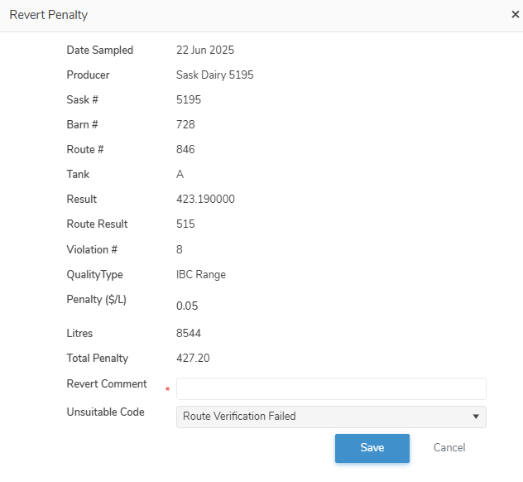Select the producer name Sask Dairy 5195
Viewport: 523px width, 482px height.
215,75
